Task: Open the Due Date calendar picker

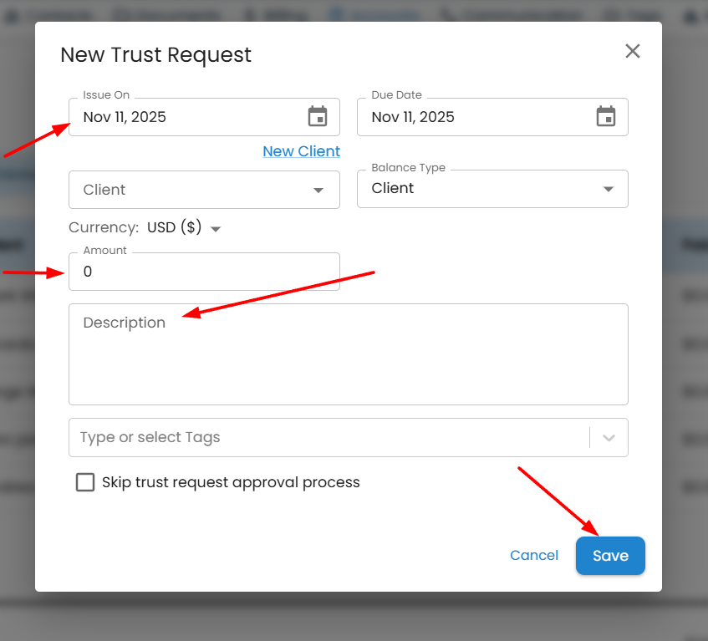Action: (x=606, y=117)
